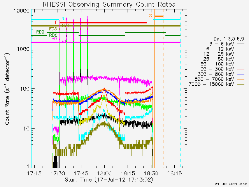This screenshot has height=187, width=249.
Task: Click the '300 - 800 keV' legend label
Action: pos(216,74)
